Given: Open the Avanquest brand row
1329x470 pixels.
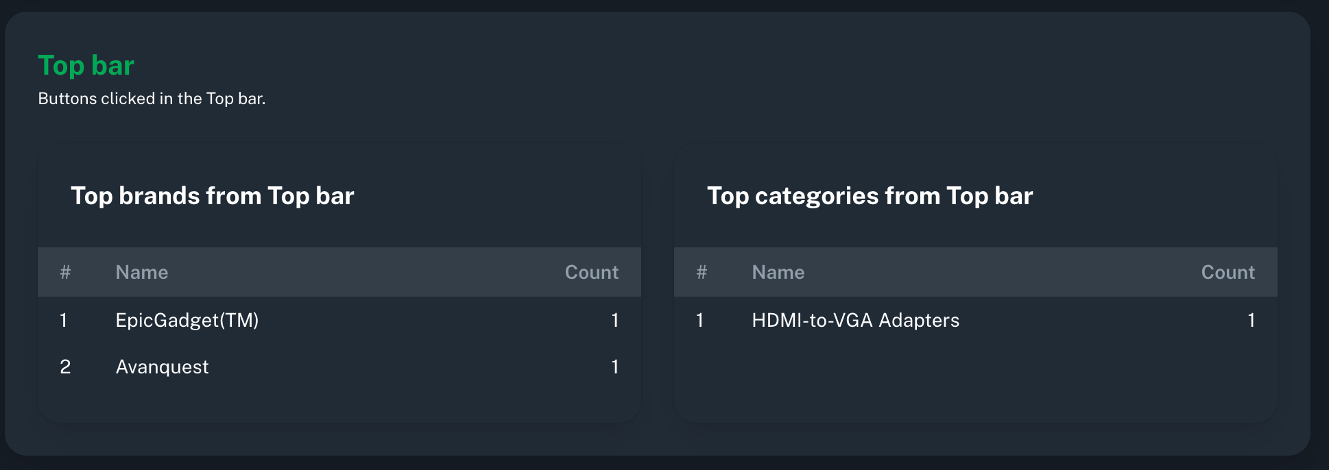Looking at the screenshot, I should (339, 367).
